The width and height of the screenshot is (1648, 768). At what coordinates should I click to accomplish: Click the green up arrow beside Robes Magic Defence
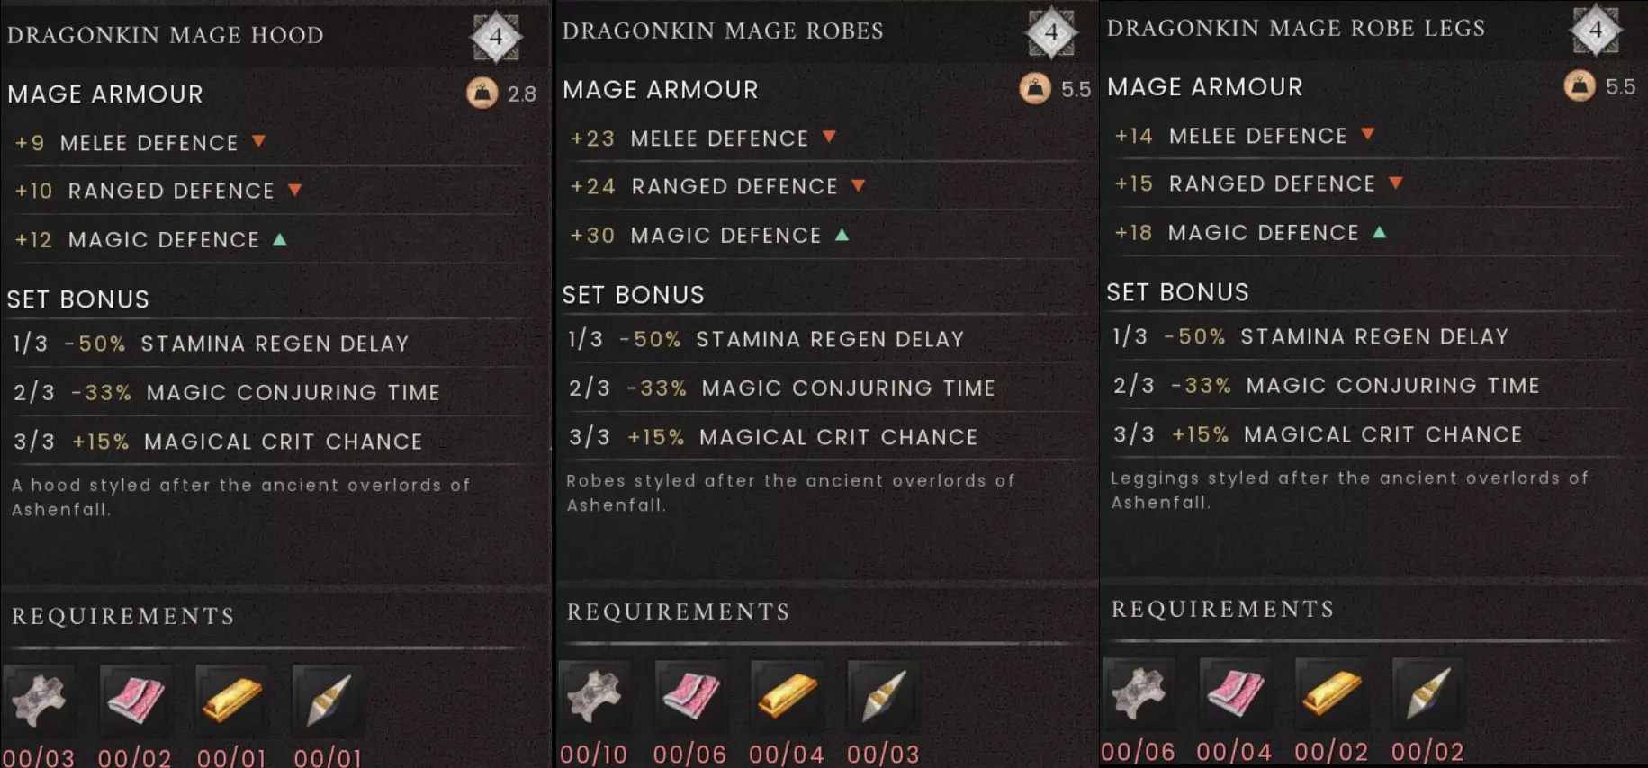[x=842, y=235]
